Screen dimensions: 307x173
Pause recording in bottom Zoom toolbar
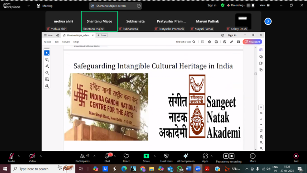coord(226,156)
